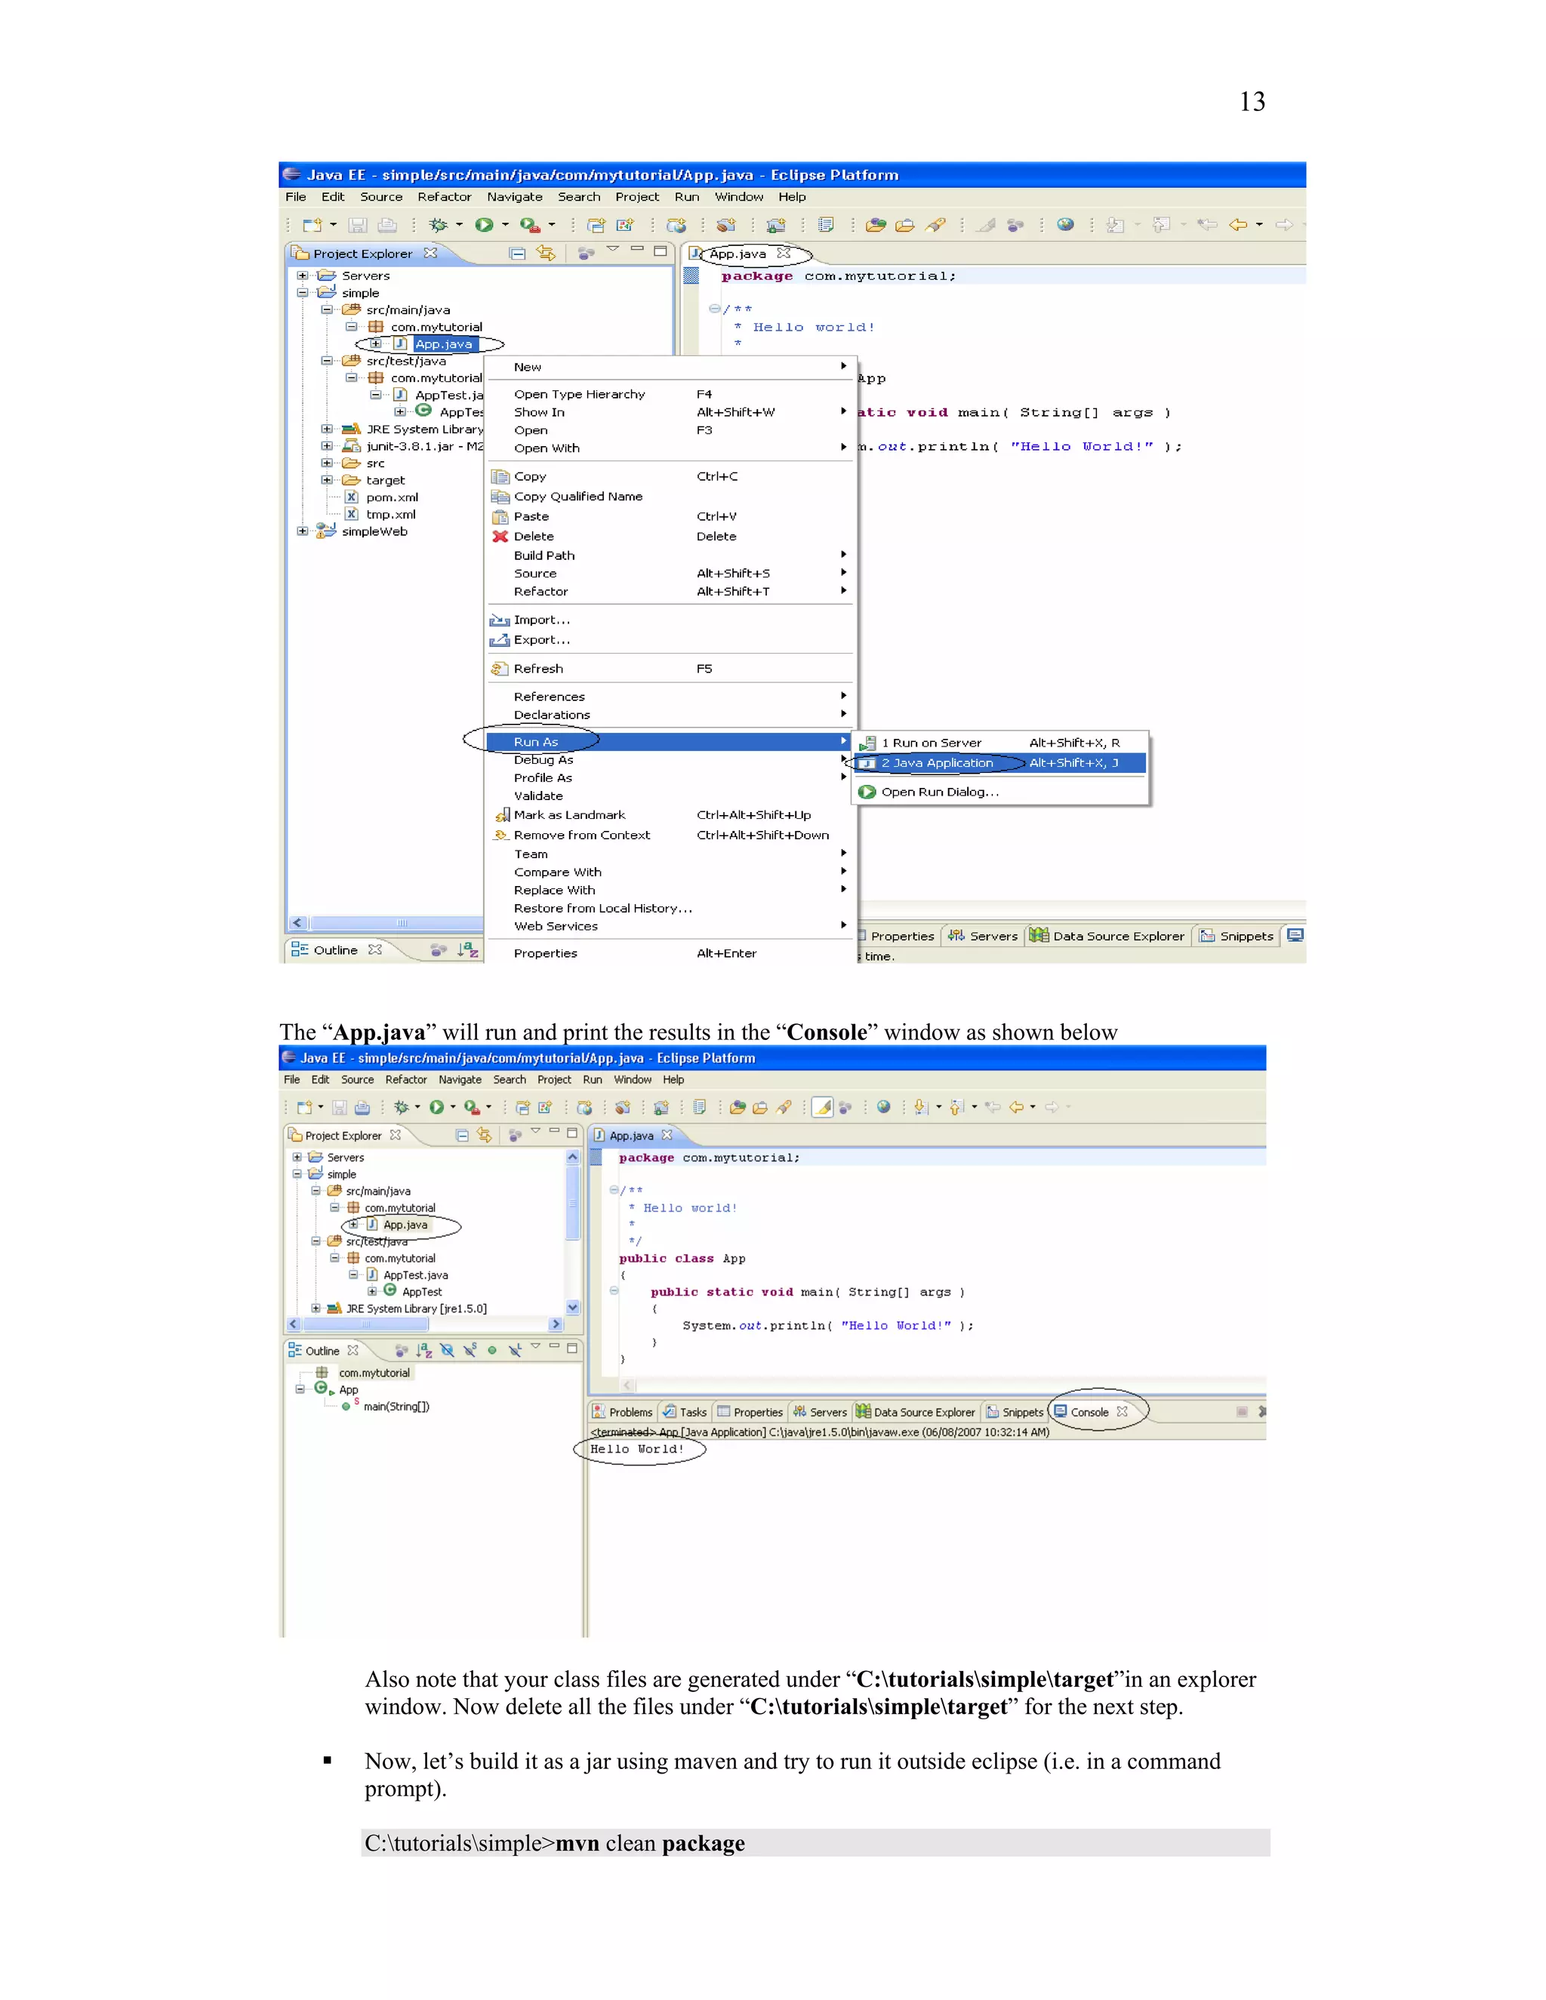Toggle Hide Fields in Outline view toolbar
Viewport: 1546px width, 2000px height.
coord(447,1351)
